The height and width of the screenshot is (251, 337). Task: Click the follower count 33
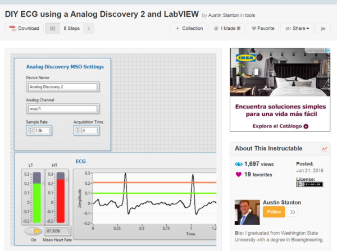coord(292,212)
